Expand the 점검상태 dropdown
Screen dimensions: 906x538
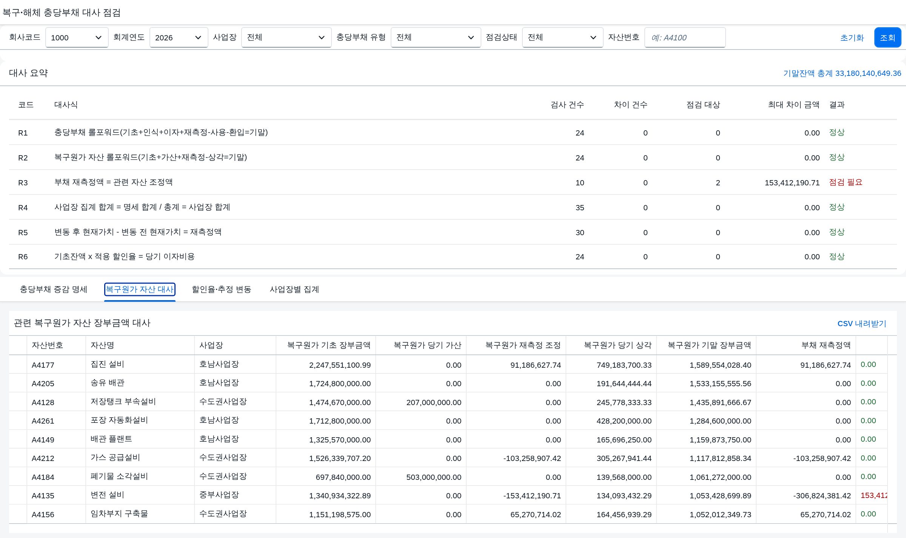[x=562, y=37]
